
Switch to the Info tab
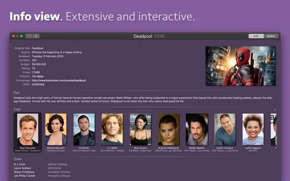[256, 36]
